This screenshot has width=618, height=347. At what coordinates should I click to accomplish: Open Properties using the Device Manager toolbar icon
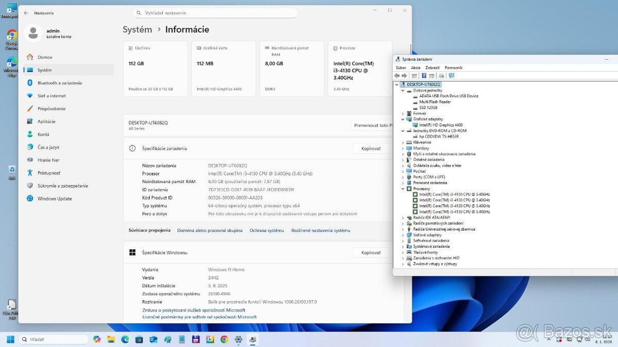414,76
